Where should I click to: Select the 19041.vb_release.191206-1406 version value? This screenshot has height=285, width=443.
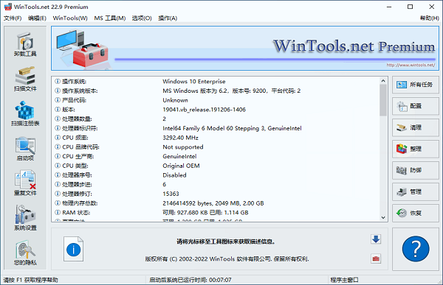click(x=204, y=110)
